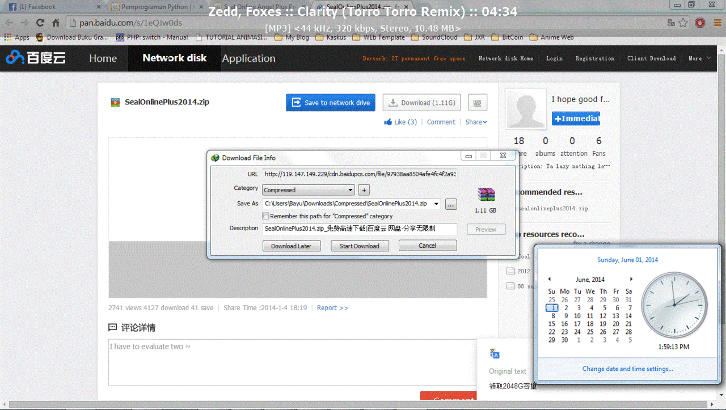Click Download Later button
The height and width of the screenshot is (410, 726).
292,246
